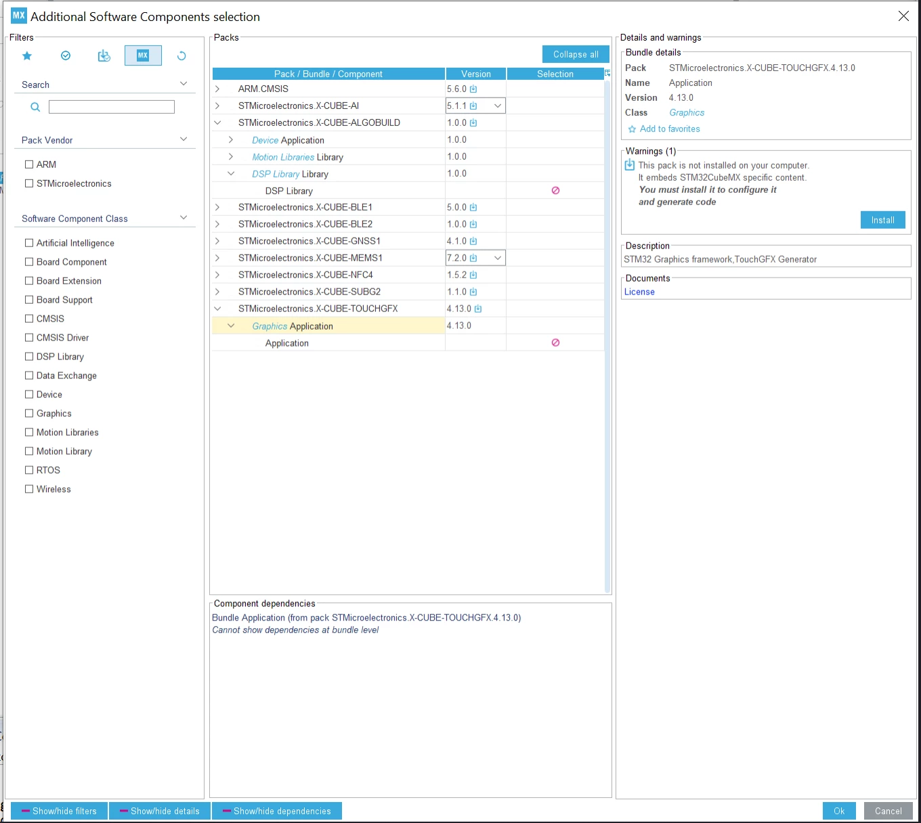Image resolution: width=921 pixels, height=823 pixels.
Task: Expand the Motion Libraries Library bundle
Action: click(x=231, y=157)
